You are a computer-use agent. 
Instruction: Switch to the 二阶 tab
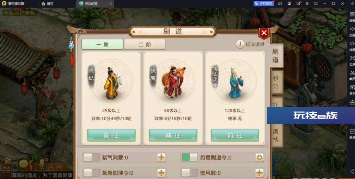point(145,44)
